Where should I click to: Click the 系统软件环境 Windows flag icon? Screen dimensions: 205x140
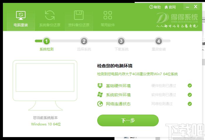point(100,94)
